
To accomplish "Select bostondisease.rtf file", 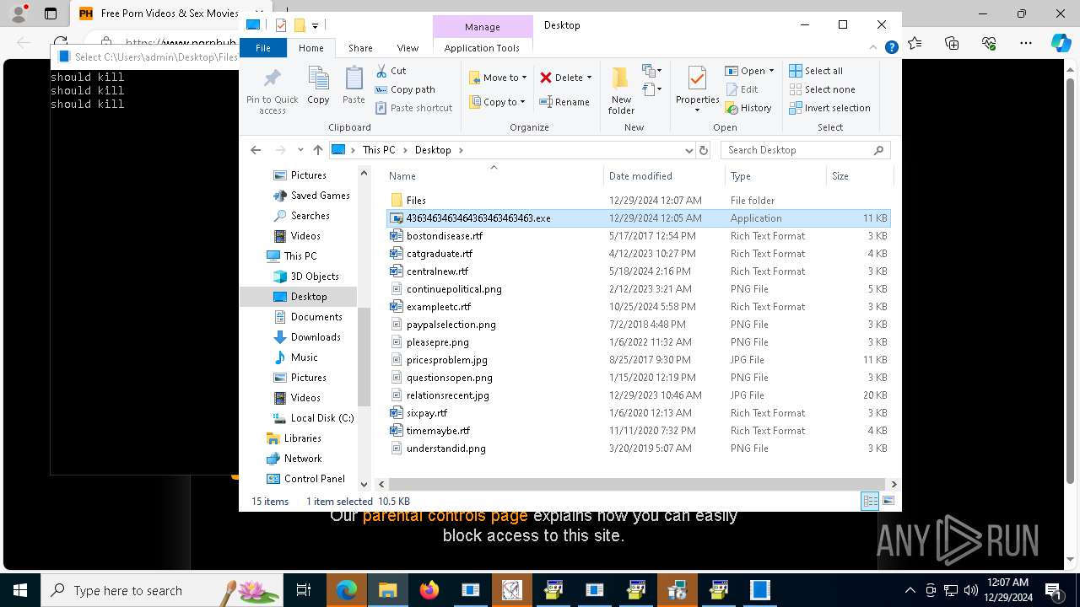I will click(638, 236).
